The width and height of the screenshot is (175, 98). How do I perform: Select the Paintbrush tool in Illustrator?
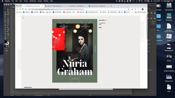(x=8, y=19)
